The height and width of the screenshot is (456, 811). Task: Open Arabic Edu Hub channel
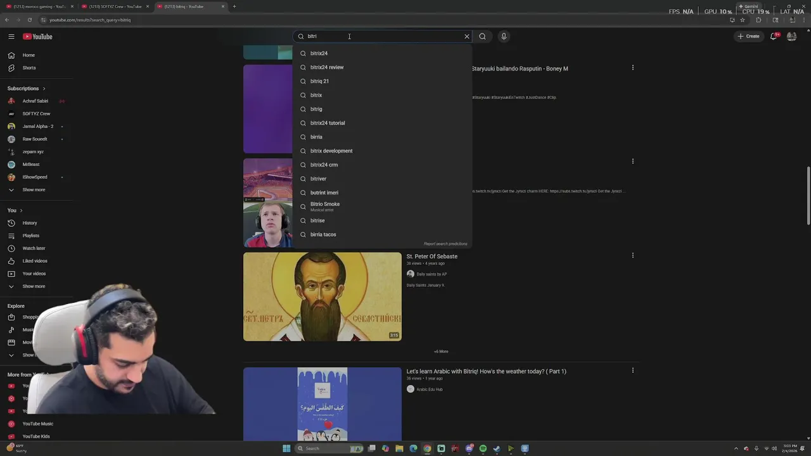(x=430, y=389)
